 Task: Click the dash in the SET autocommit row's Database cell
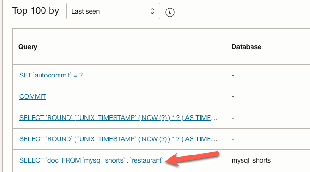tap(233, 76)
